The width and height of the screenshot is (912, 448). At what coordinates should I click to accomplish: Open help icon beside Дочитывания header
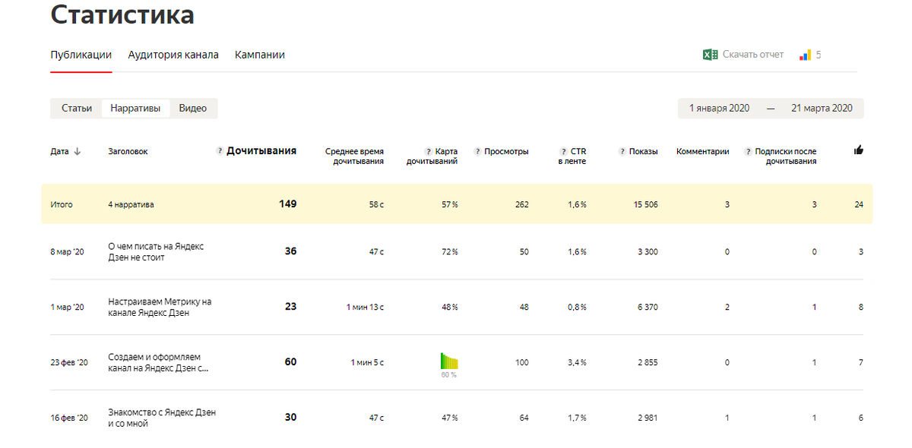pos(220,151)
